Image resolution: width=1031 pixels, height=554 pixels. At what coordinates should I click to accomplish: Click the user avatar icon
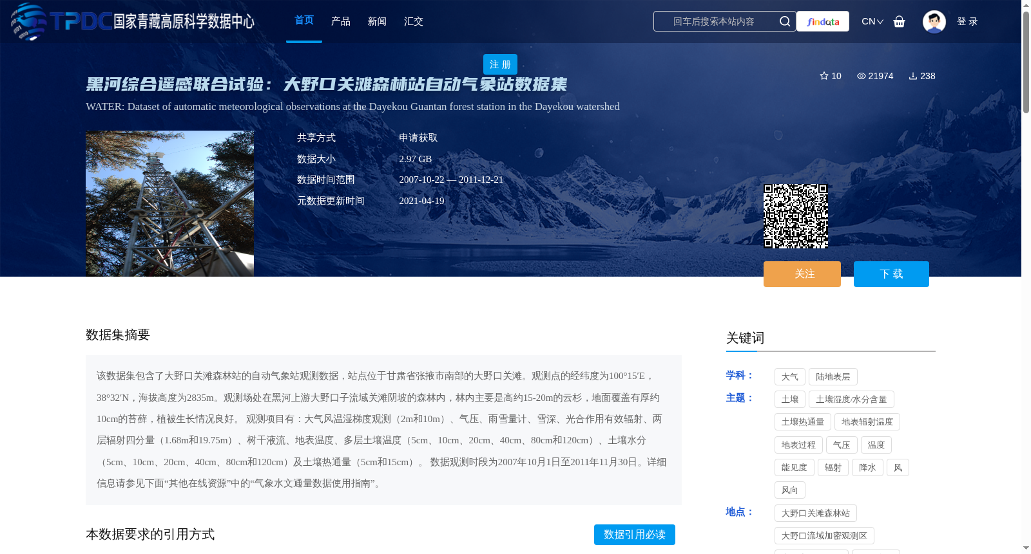tap(934, 21)
